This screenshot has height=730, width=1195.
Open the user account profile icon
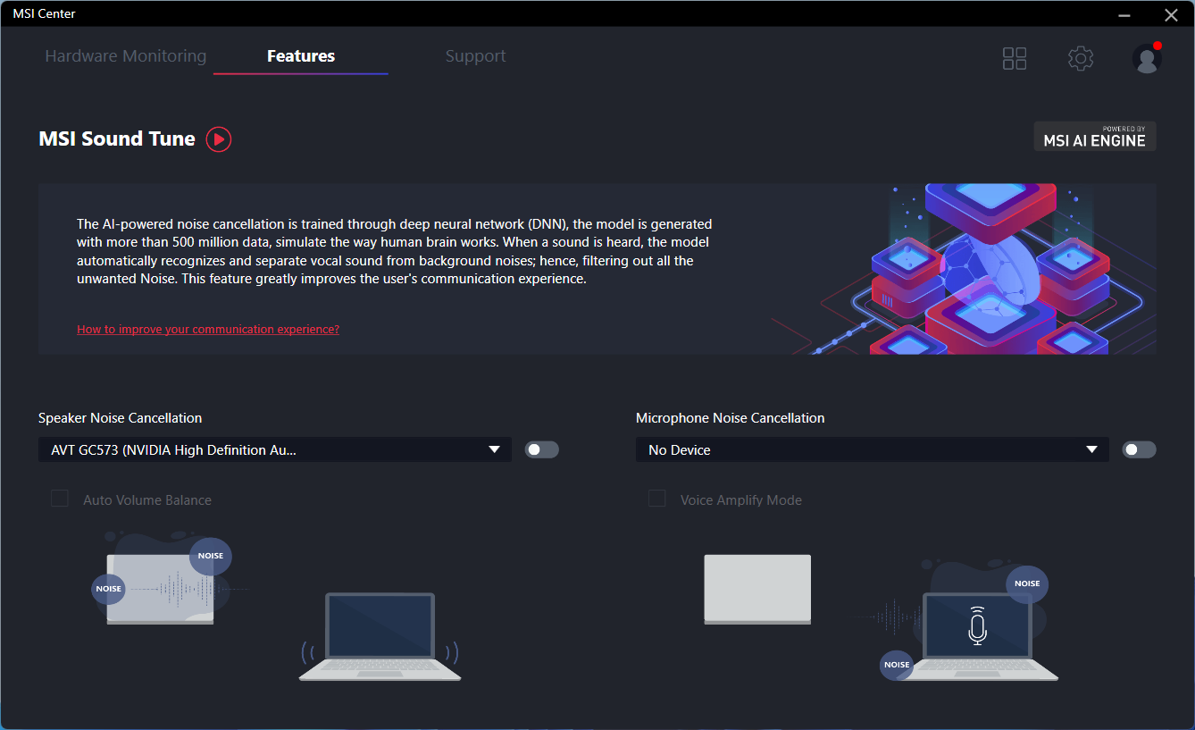click(x=1147, y=59)
